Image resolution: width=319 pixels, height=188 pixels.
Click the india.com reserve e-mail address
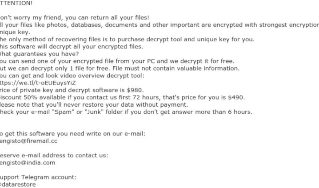[28, 163]
